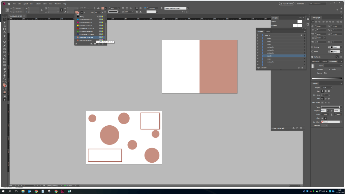This screenshot has width=345, height=194.
Task: Click the Home icon in the menu bar
Action: coord(9,4)
